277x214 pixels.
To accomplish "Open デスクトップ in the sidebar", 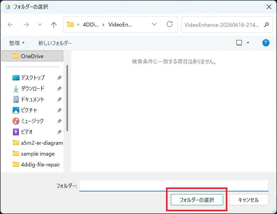I will click(x=33, y=78).
